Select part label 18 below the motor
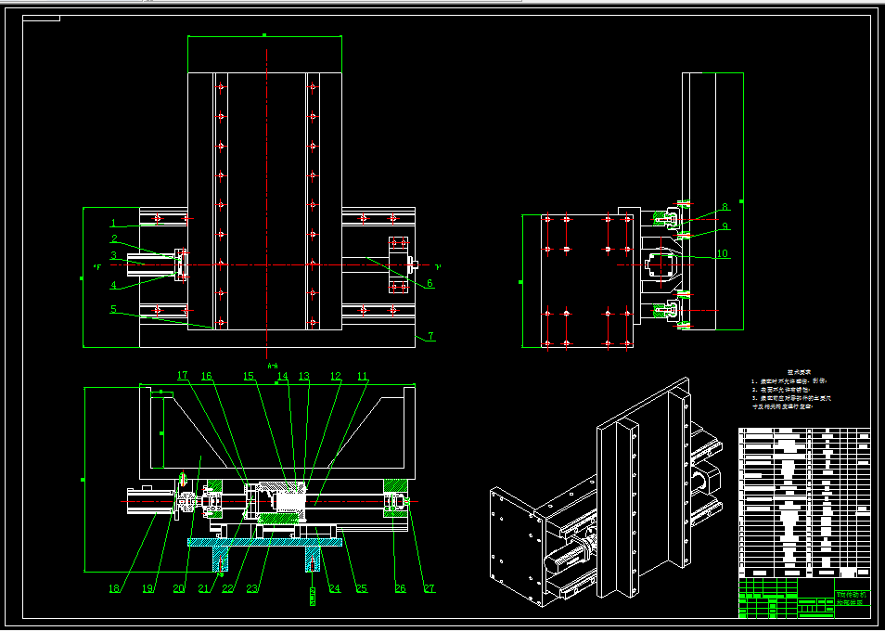 [x=115, y=588]
